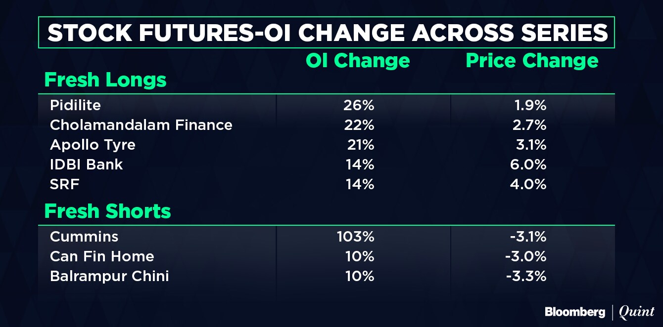Click the IDBI Bank stock name
The height and width of the screenshot is (327, 663).
pos(86,164)
